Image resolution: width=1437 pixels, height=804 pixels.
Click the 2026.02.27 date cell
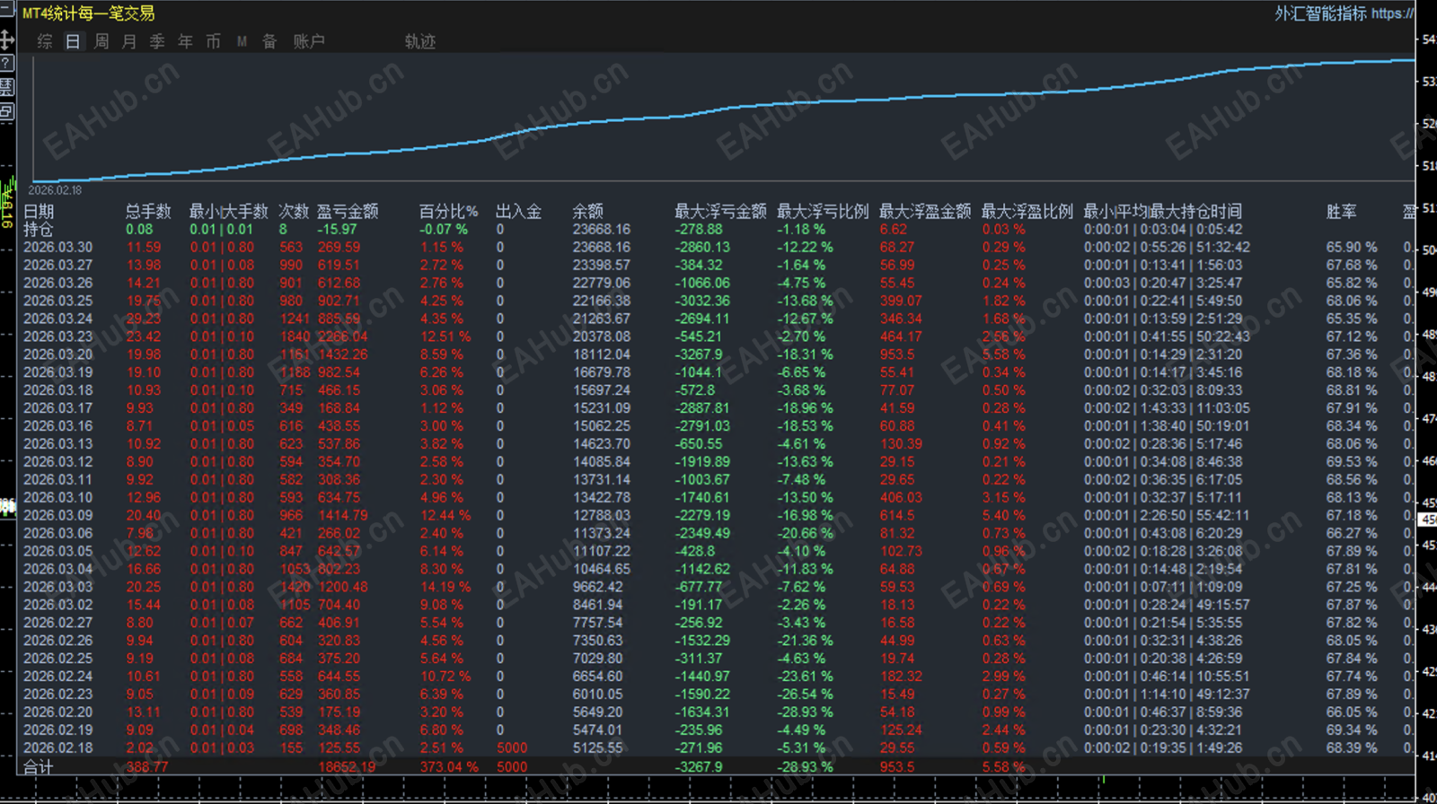pos(57,623)
